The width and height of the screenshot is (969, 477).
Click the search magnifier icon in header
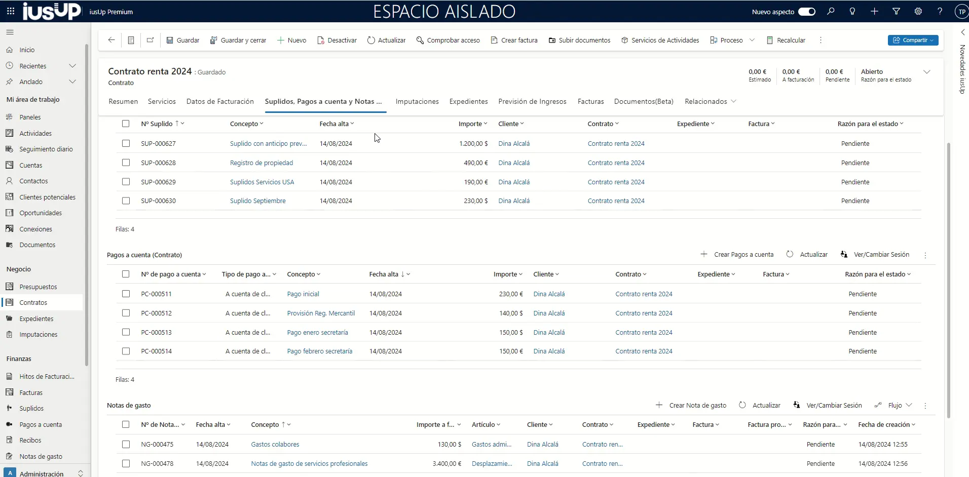(x=831, y=11)
